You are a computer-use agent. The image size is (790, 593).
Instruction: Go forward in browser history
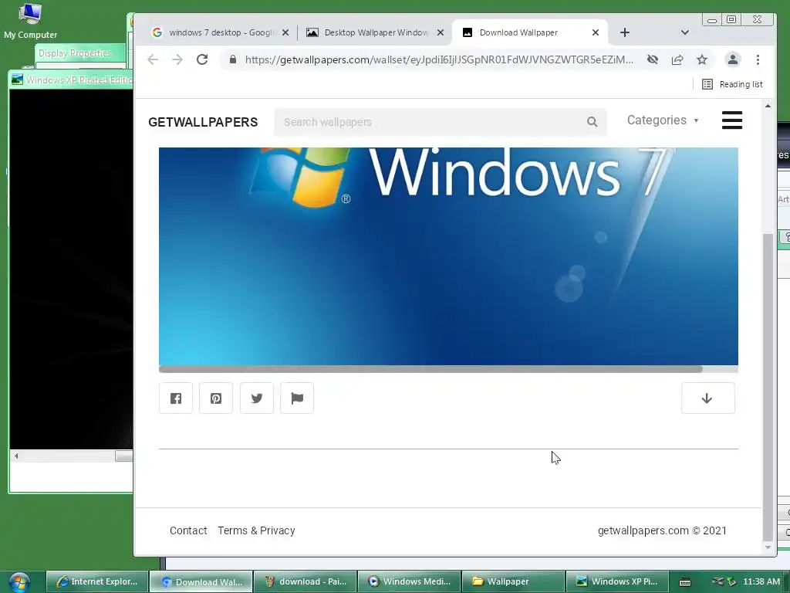177,59
